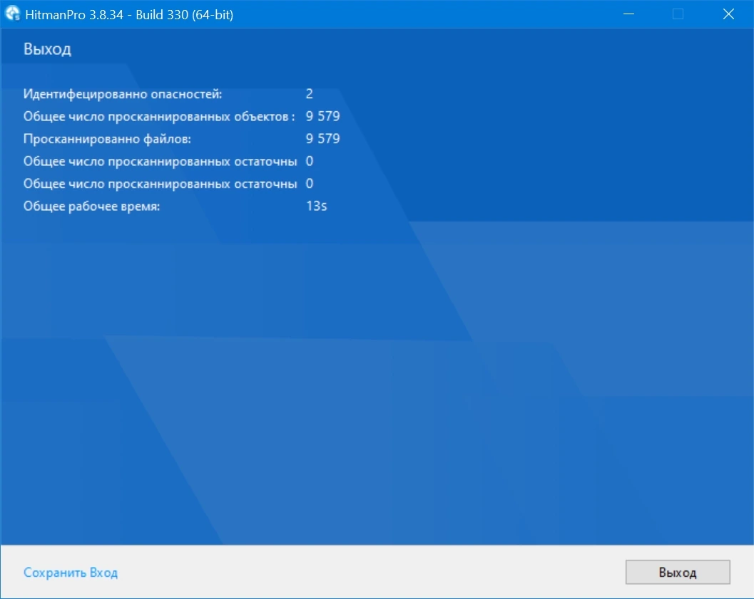The height and width of the screenshot is (599, 754).
Task: Minimize the HitmanPro window
Action: 628,14
